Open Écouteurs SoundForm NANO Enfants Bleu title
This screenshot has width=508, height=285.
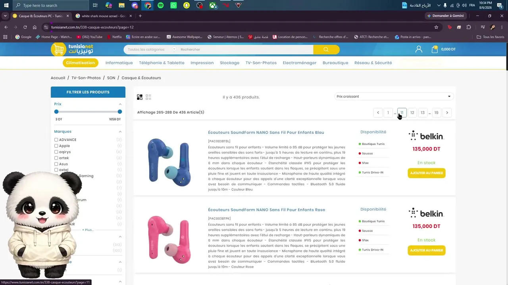click(x=266, y=132)
